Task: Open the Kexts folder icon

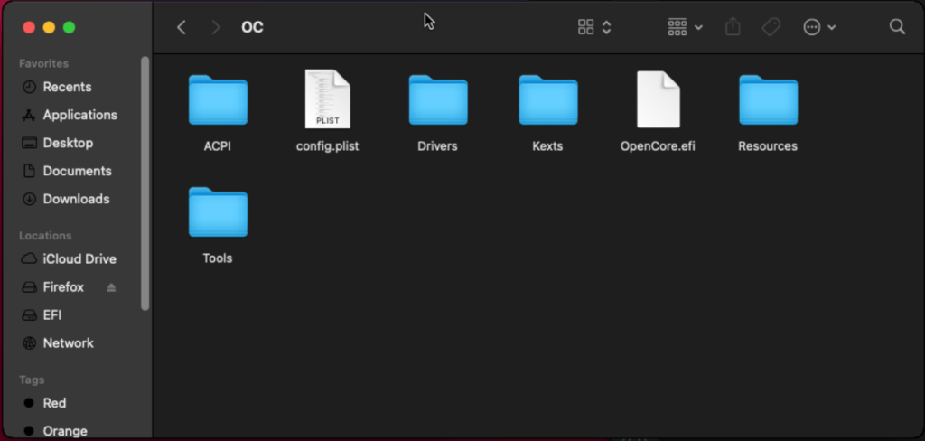Action: pyautogui.click(x=547, y=100)
